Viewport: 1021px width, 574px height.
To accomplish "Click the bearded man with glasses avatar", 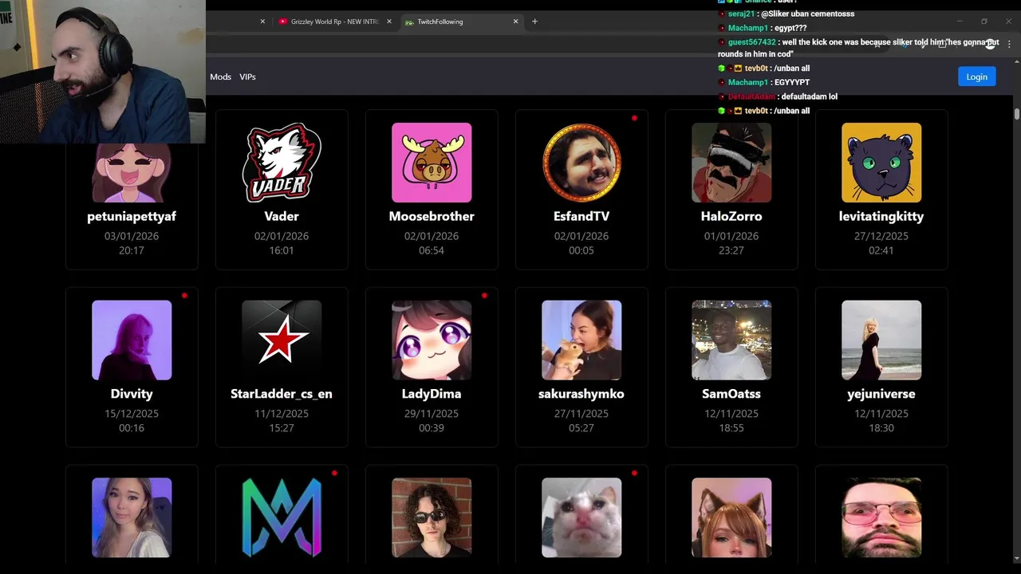I will (x=881, y=518).
